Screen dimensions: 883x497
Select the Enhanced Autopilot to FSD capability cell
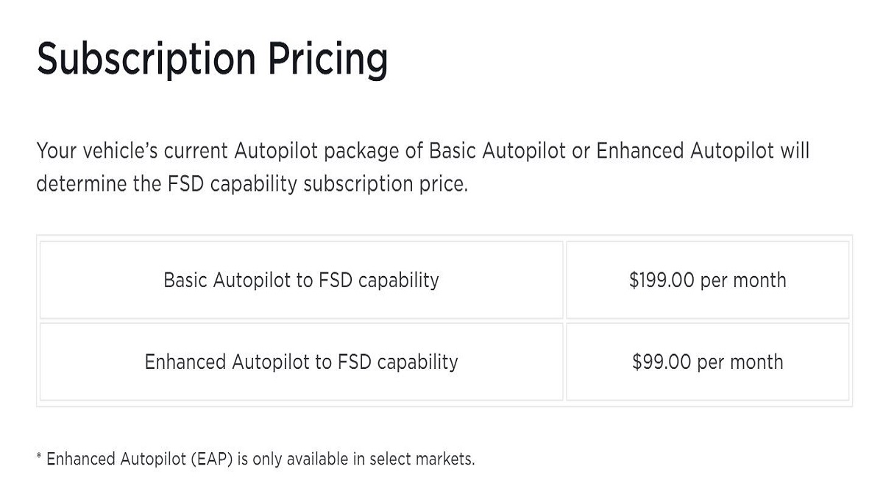click(301, 362)
